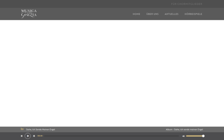
Task: Adjust the gold volume slider
Action: point(195,136)
